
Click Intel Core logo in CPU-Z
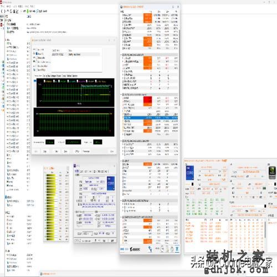(111, 183)
